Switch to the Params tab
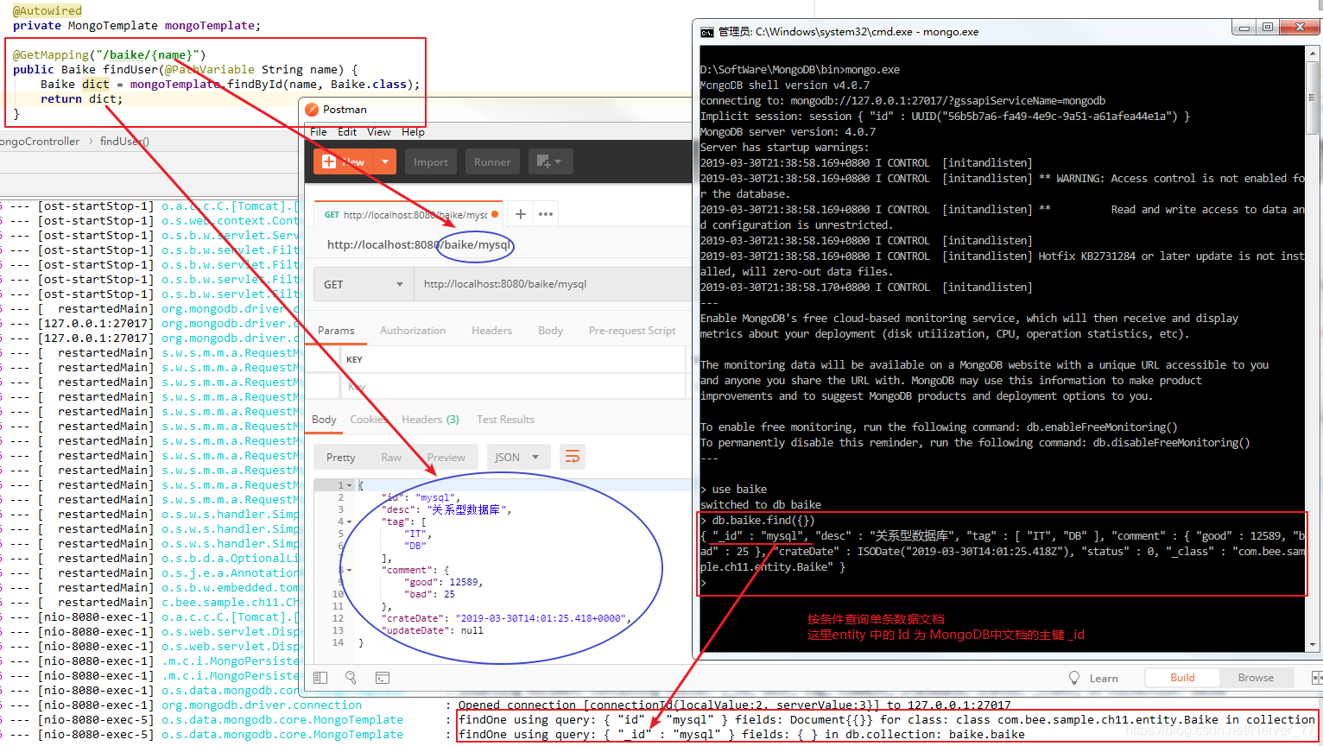Image resolution: width=1323 pixels, height=746 pixels. coord(336,331)
